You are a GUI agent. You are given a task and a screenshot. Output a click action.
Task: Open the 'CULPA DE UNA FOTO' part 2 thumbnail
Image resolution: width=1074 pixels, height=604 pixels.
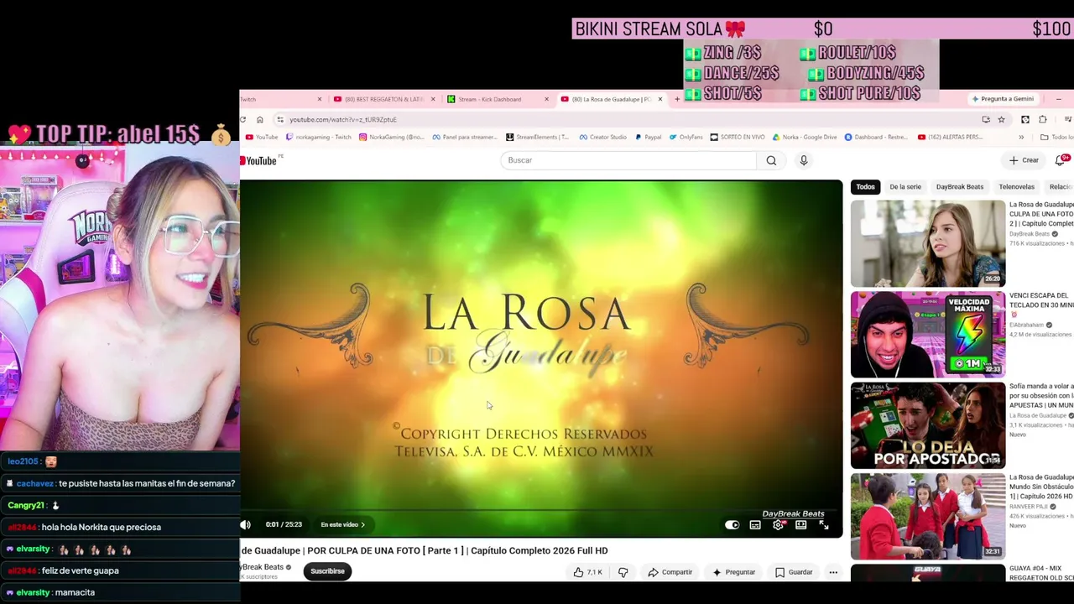[928, 243]
